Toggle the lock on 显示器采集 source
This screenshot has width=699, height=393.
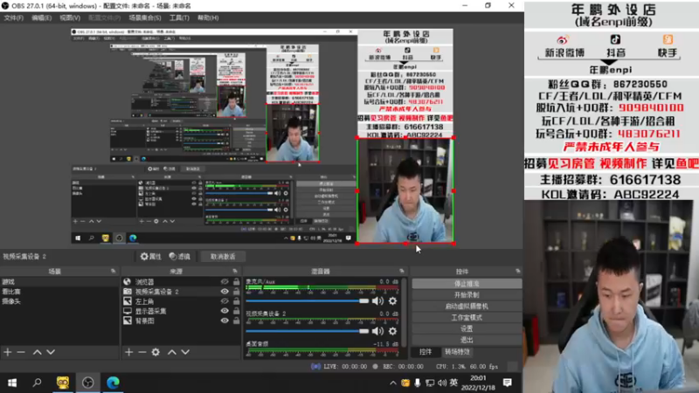click(x=236, y=311)
